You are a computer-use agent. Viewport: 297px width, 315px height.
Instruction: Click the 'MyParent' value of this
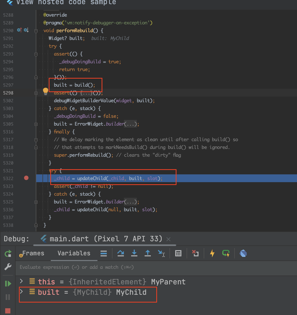click(168, 282)
